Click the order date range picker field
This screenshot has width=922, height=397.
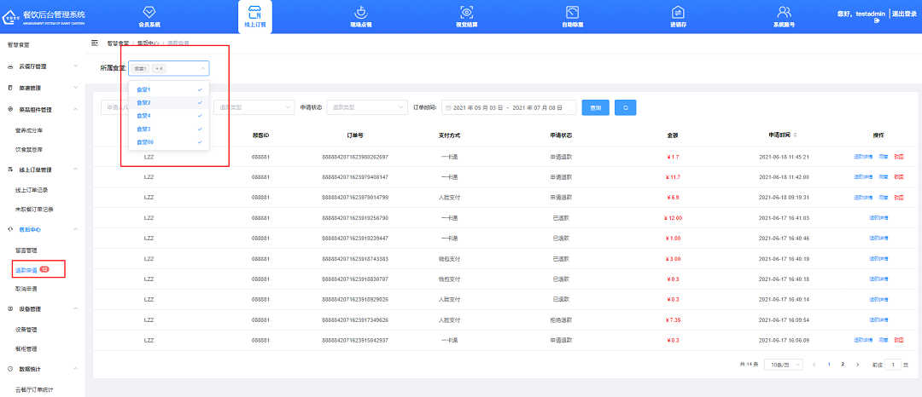508,107
